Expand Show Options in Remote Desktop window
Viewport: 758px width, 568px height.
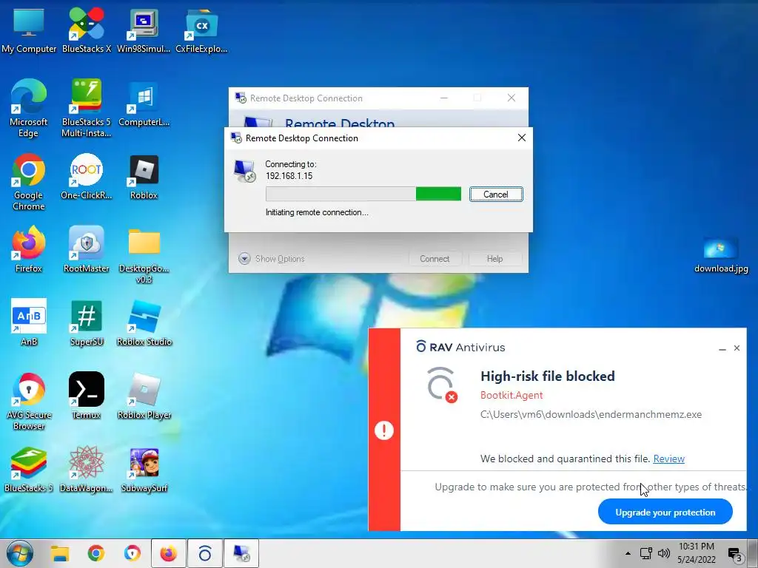(272, 259)
